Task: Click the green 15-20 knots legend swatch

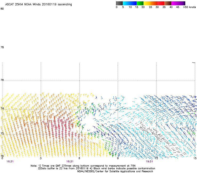Action: 140,3
